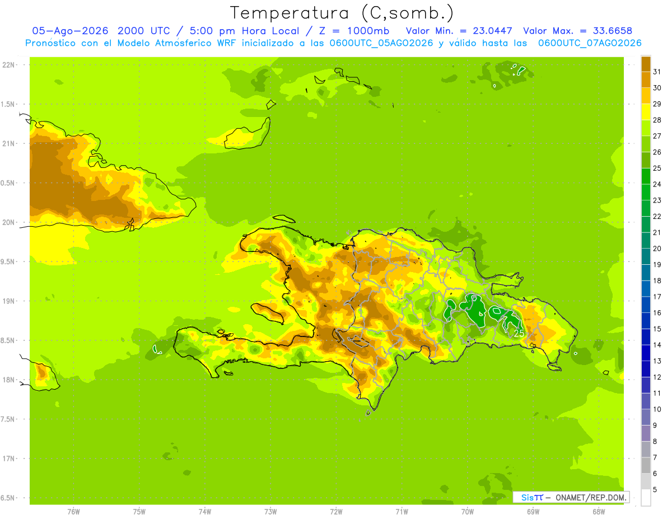This screenshot has height=519, width=672.
Task: Click the "70W" longitude axis label
Action: pyautogui.click(x=468, y=512)
